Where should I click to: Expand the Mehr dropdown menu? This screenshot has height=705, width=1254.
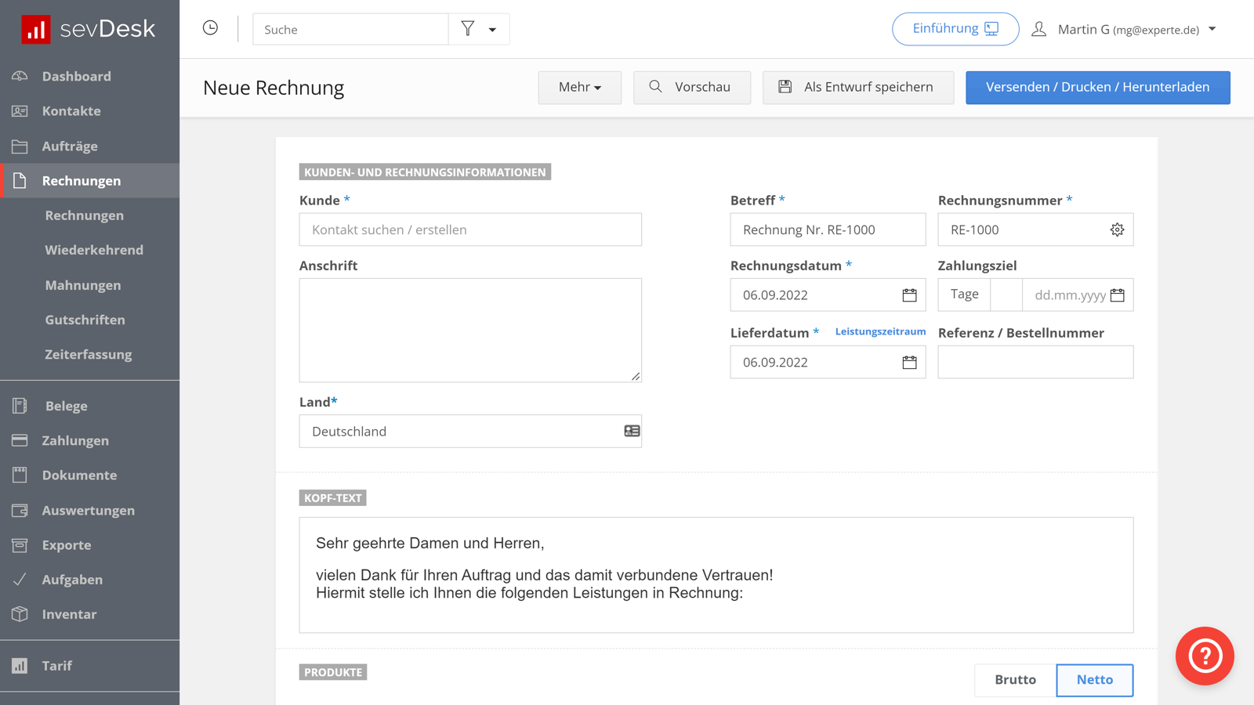pos(579,87)
